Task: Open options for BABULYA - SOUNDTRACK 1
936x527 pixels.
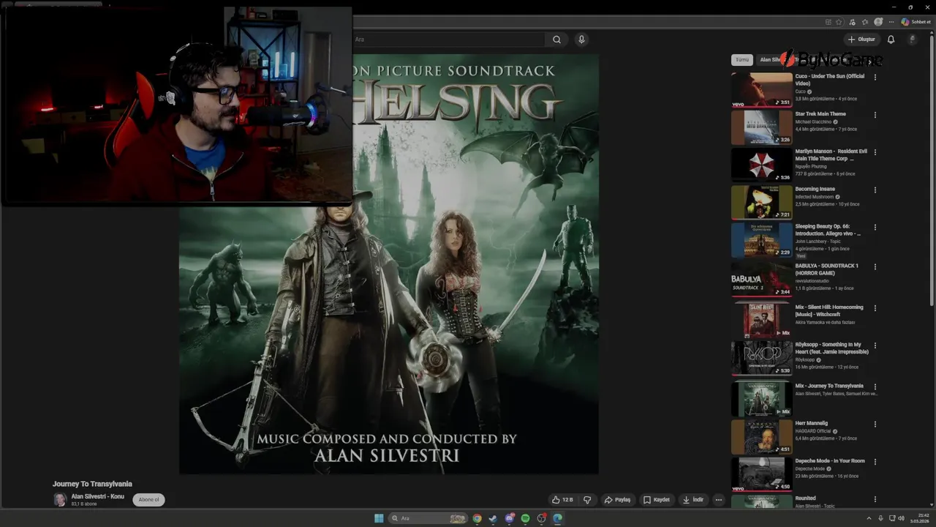Action: click(x=875, y=266)
